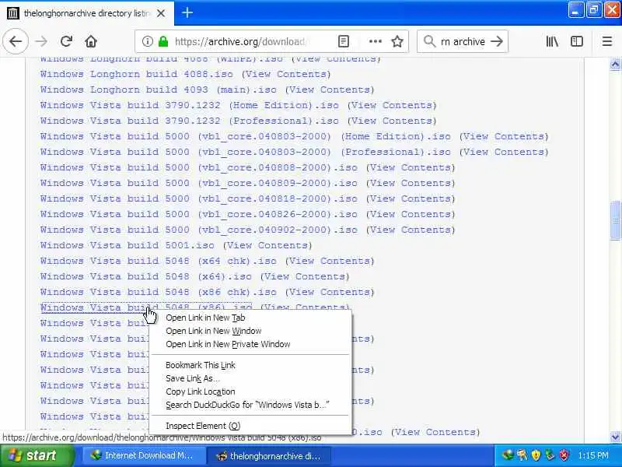Open page actions three-dots menu

375,41
